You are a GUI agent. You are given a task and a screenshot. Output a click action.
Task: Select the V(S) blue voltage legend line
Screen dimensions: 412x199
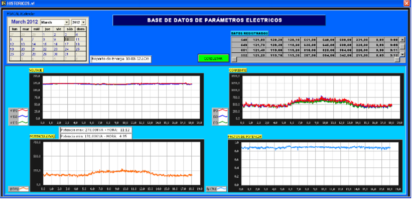(x=23, y=116)
